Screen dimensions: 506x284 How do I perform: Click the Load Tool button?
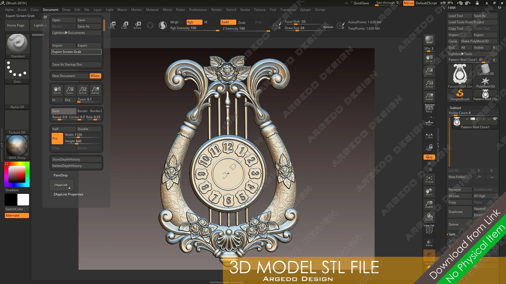pos(460,16)
